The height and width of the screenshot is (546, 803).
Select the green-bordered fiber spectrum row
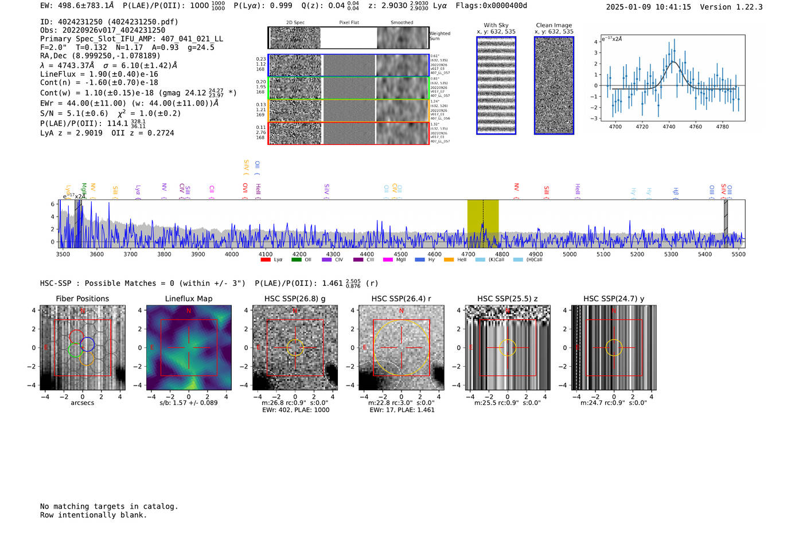pyautogui.click(x=349, y=88)
